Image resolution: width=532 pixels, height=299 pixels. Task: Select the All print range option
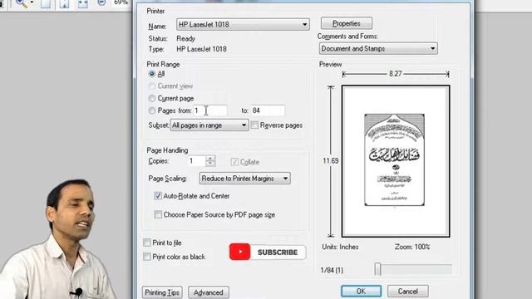(x=152, y=74)
